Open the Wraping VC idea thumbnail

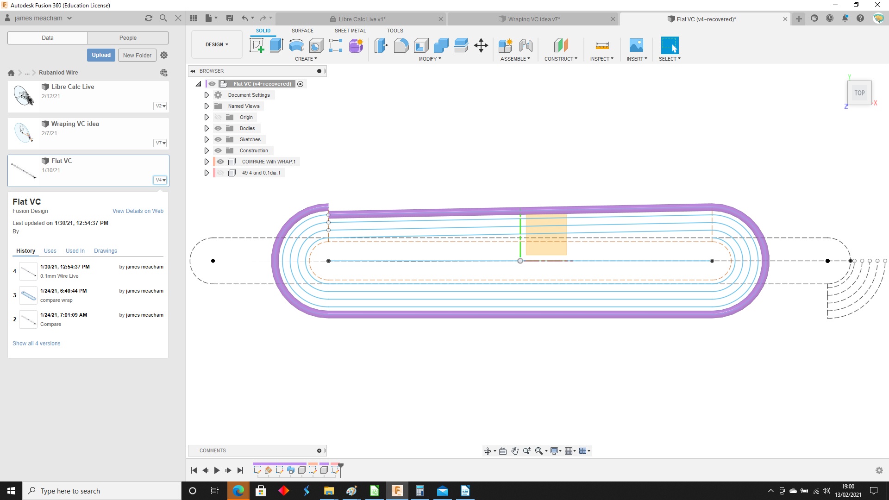coord(24,133)
